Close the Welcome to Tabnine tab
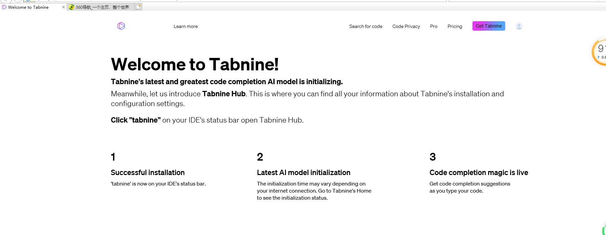 [x=63, y=7]
